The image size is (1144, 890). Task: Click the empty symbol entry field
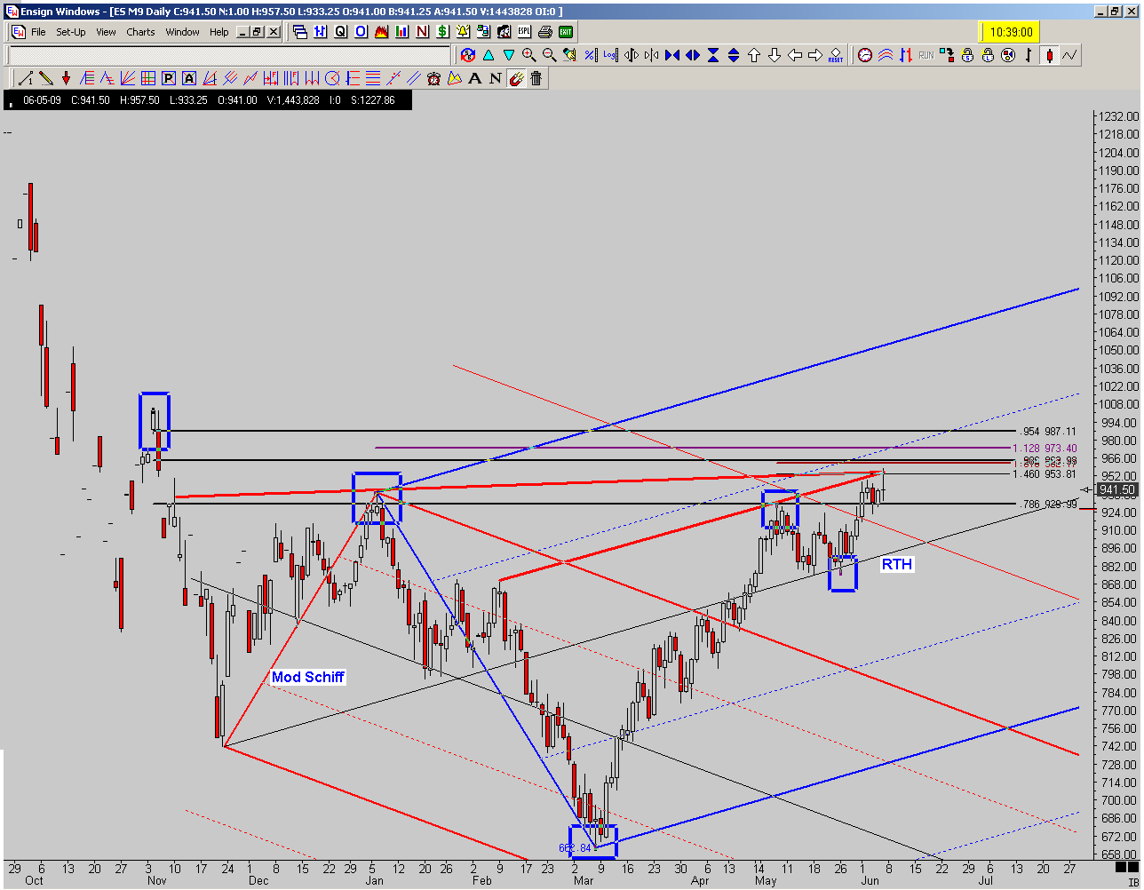click(229, 55)
